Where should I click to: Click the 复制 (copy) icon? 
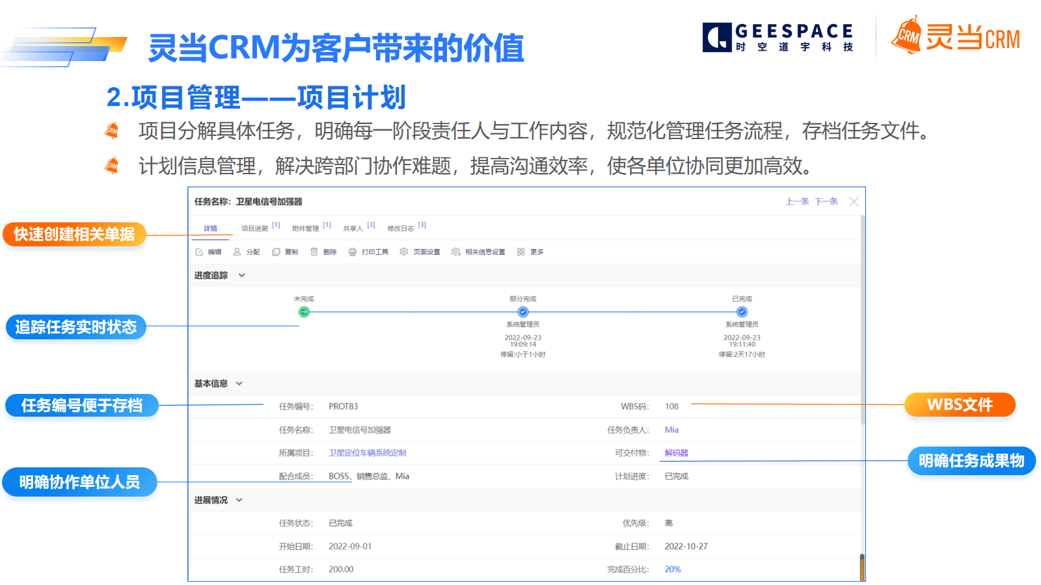(x=276, y=252)
